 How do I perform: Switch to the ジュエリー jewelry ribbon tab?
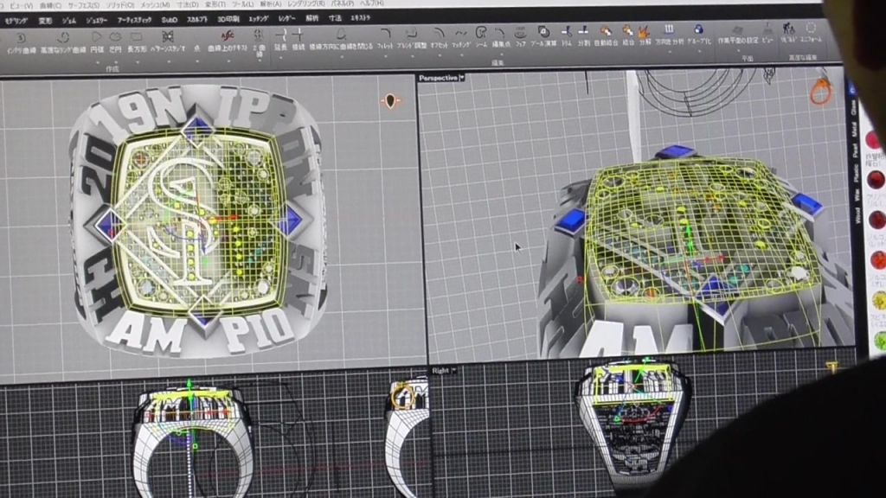point(96,21)
